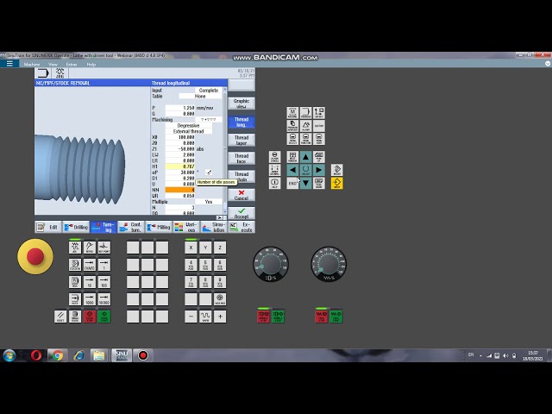552x414 pixels.
Task: Click the END key
Action: click(292, 183)
